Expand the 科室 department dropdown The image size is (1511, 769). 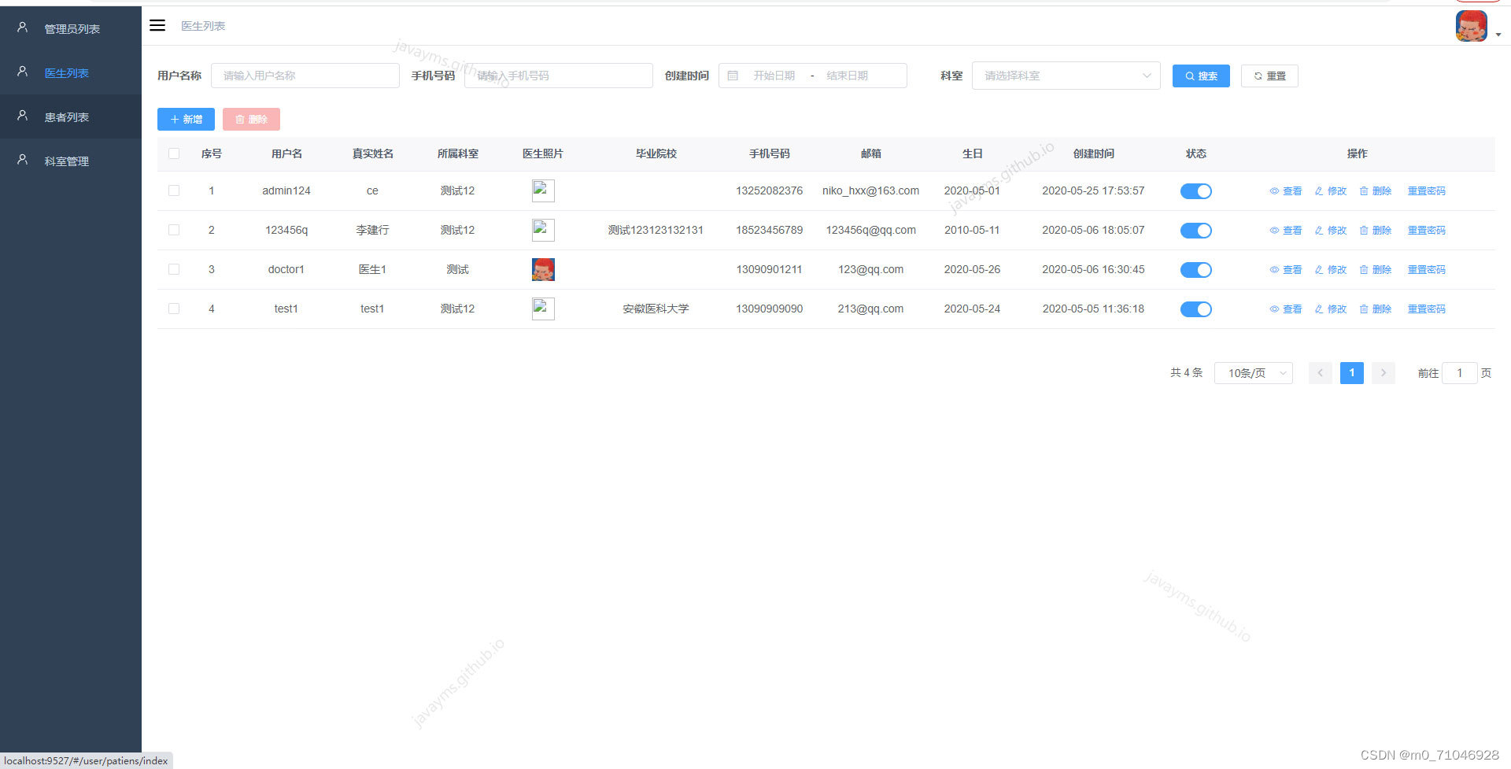pyautogui.click(x=1066, y=76)
